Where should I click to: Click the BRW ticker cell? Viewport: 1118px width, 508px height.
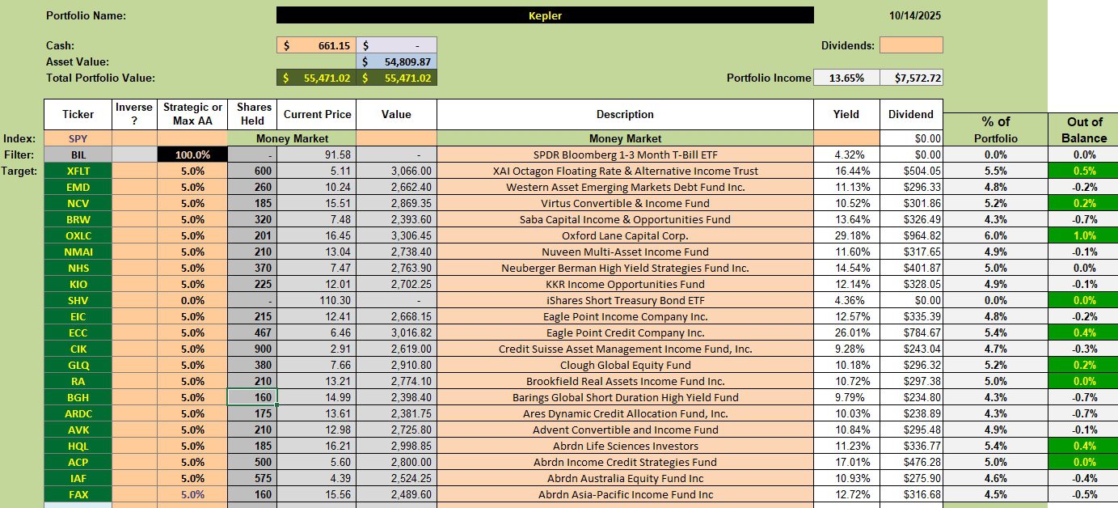[78, 219]
